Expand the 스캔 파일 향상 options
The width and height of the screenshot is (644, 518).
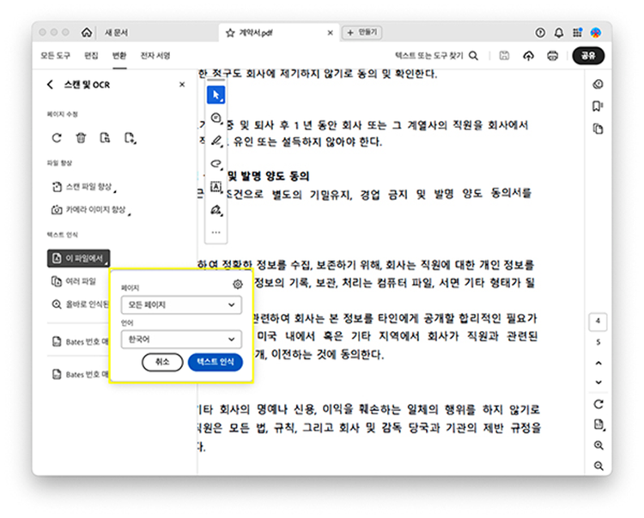coord(84,187)
